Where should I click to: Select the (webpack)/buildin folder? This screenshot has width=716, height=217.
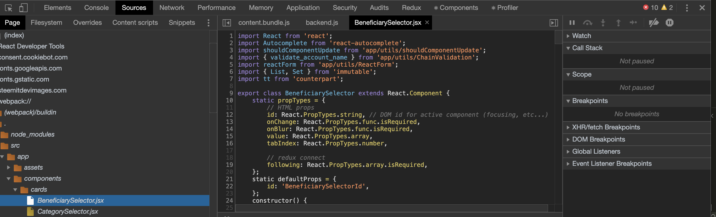coord(30,113)
